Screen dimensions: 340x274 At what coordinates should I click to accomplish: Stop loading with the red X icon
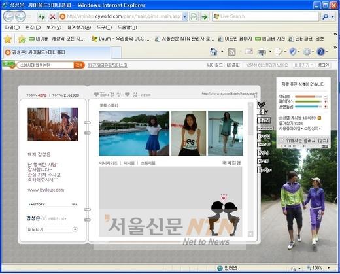coord(52,16)
